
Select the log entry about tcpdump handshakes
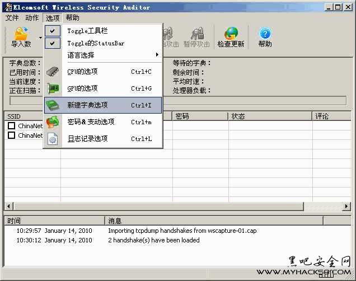[x=182, y=231]
